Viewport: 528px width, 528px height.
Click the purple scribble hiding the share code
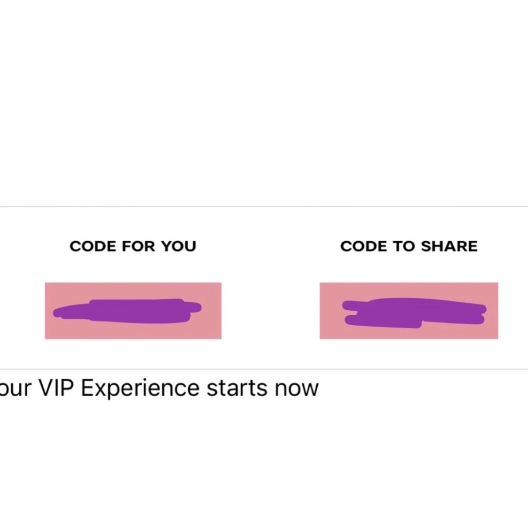pos(414,313)
